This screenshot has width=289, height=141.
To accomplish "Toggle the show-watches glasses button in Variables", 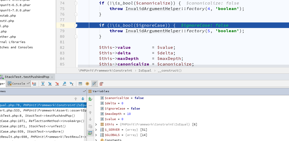I will 90,133.
